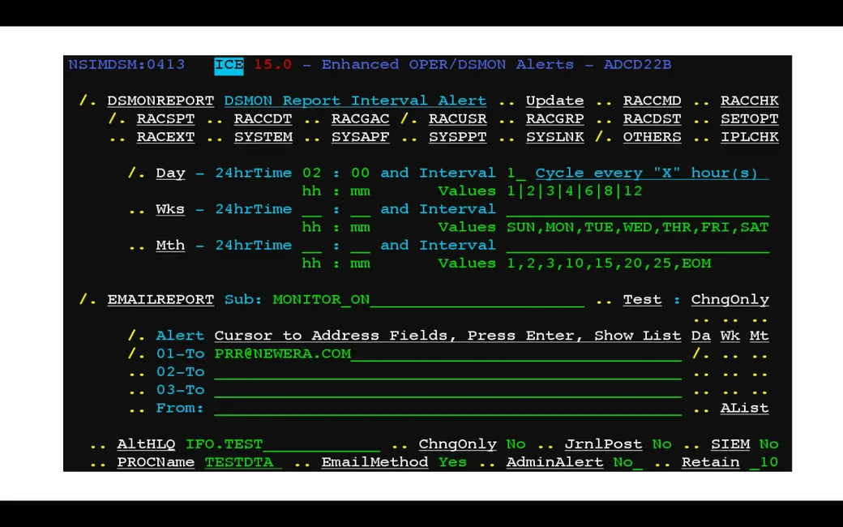Toggle the RACUSR selection marker

pyautogui.click(x=409, y=119)
